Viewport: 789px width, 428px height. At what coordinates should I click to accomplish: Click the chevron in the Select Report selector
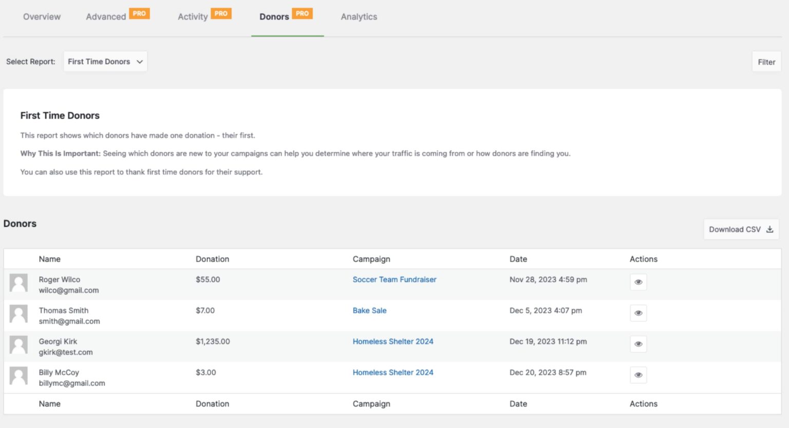[139, 61]
